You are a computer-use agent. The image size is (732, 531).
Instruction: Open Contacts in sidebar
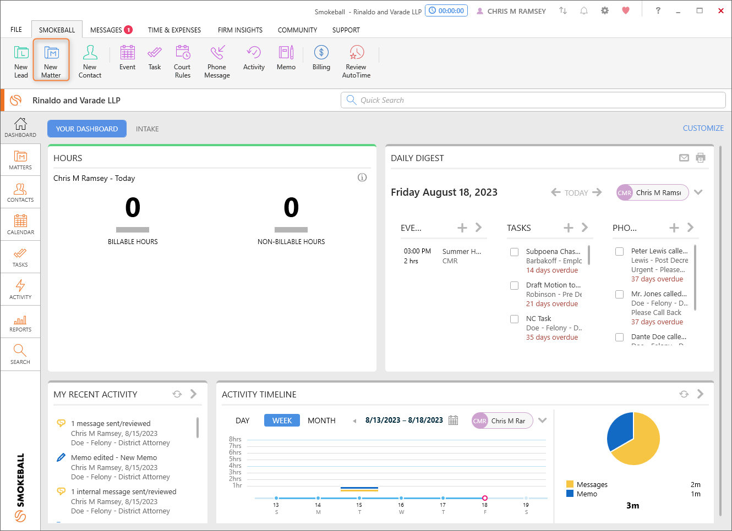[x=20, y=192]
